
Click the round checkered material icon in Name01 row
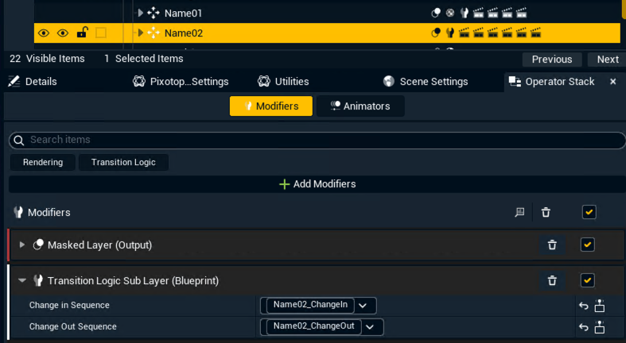[x=450, y=13]
